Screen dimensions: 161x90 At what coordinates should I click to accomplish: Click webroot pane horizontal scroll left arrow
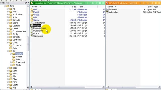click(x=107, y=87)
